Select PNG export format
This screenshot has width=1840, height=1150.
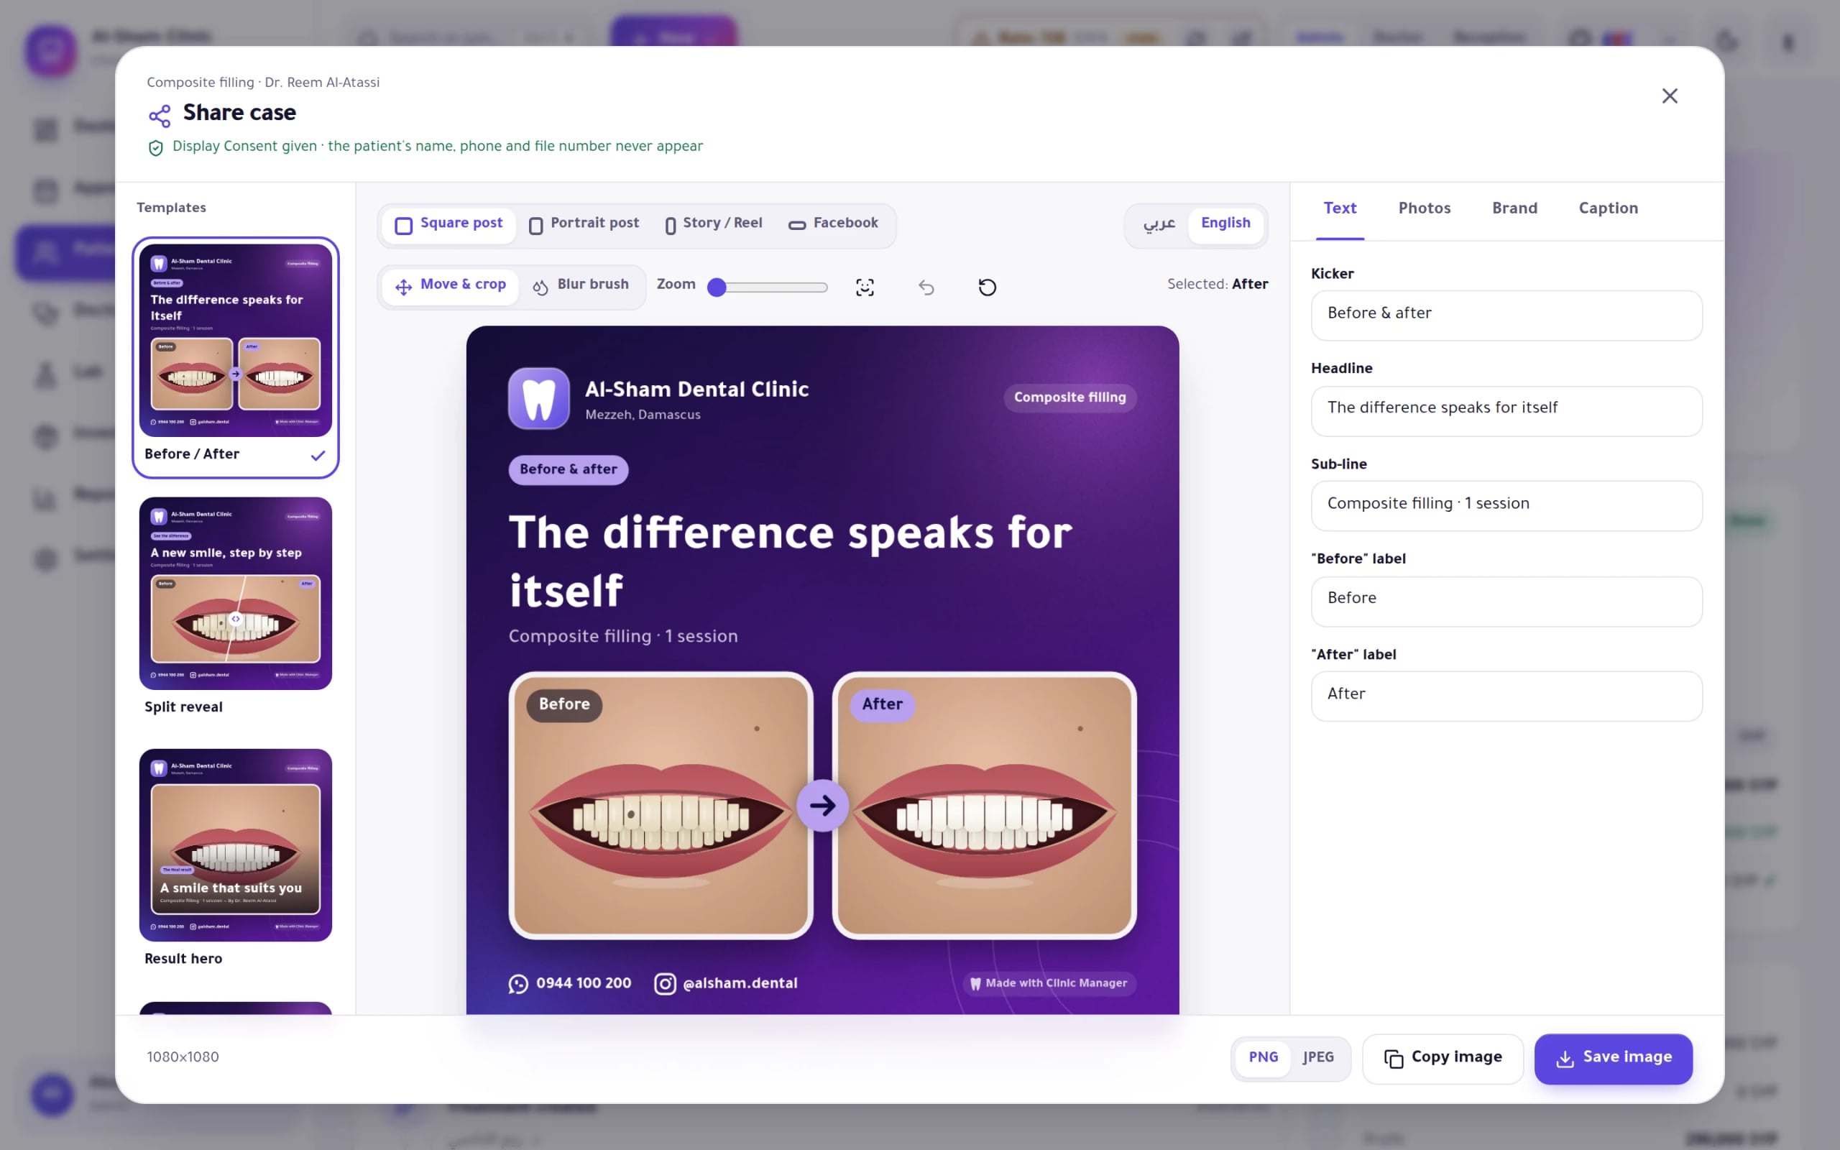1263,1057
